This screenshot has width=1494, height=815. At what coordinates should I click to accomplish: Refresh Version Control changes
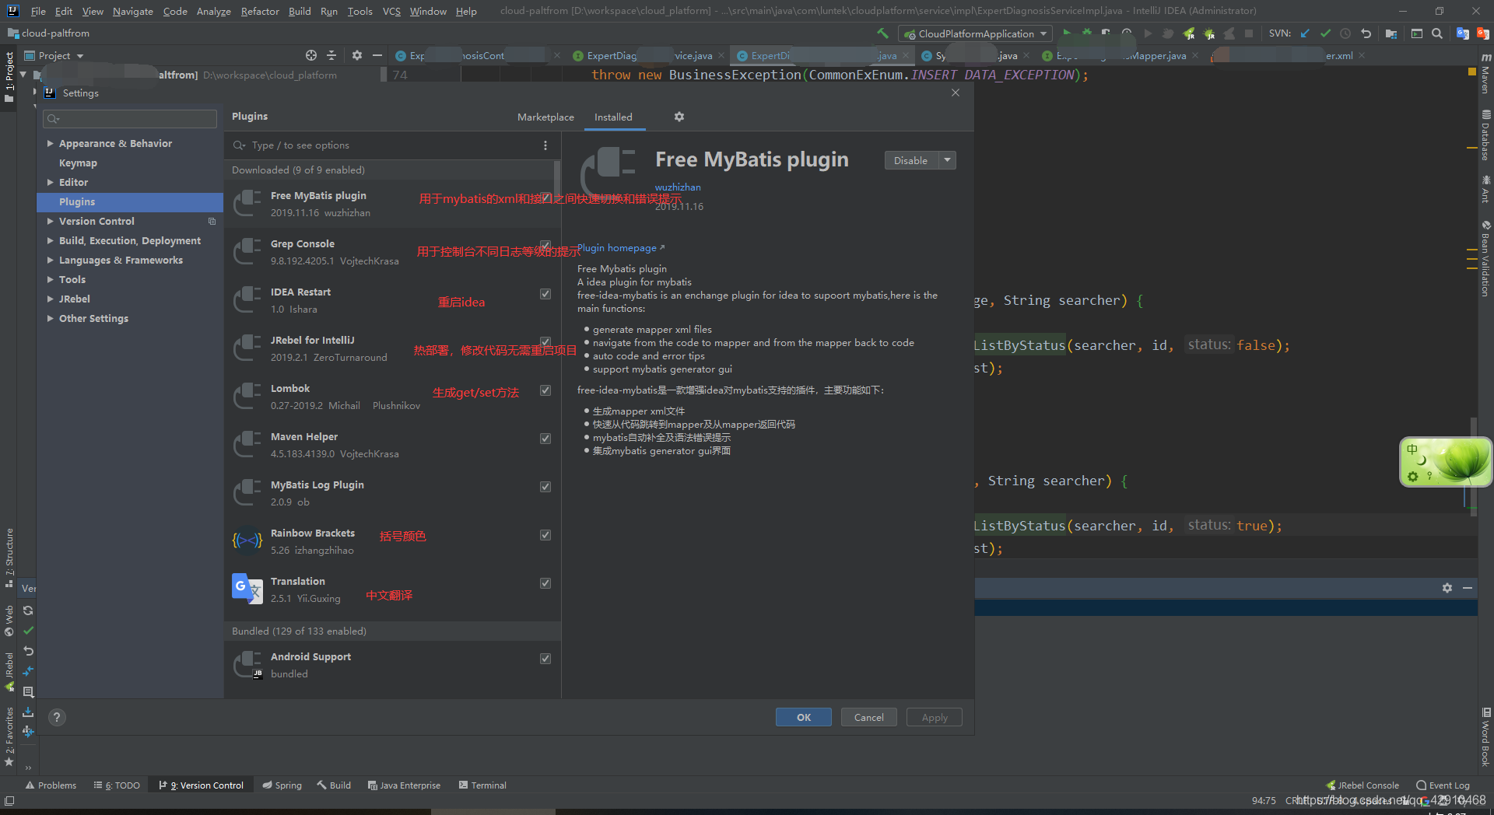tap(28, 610)
